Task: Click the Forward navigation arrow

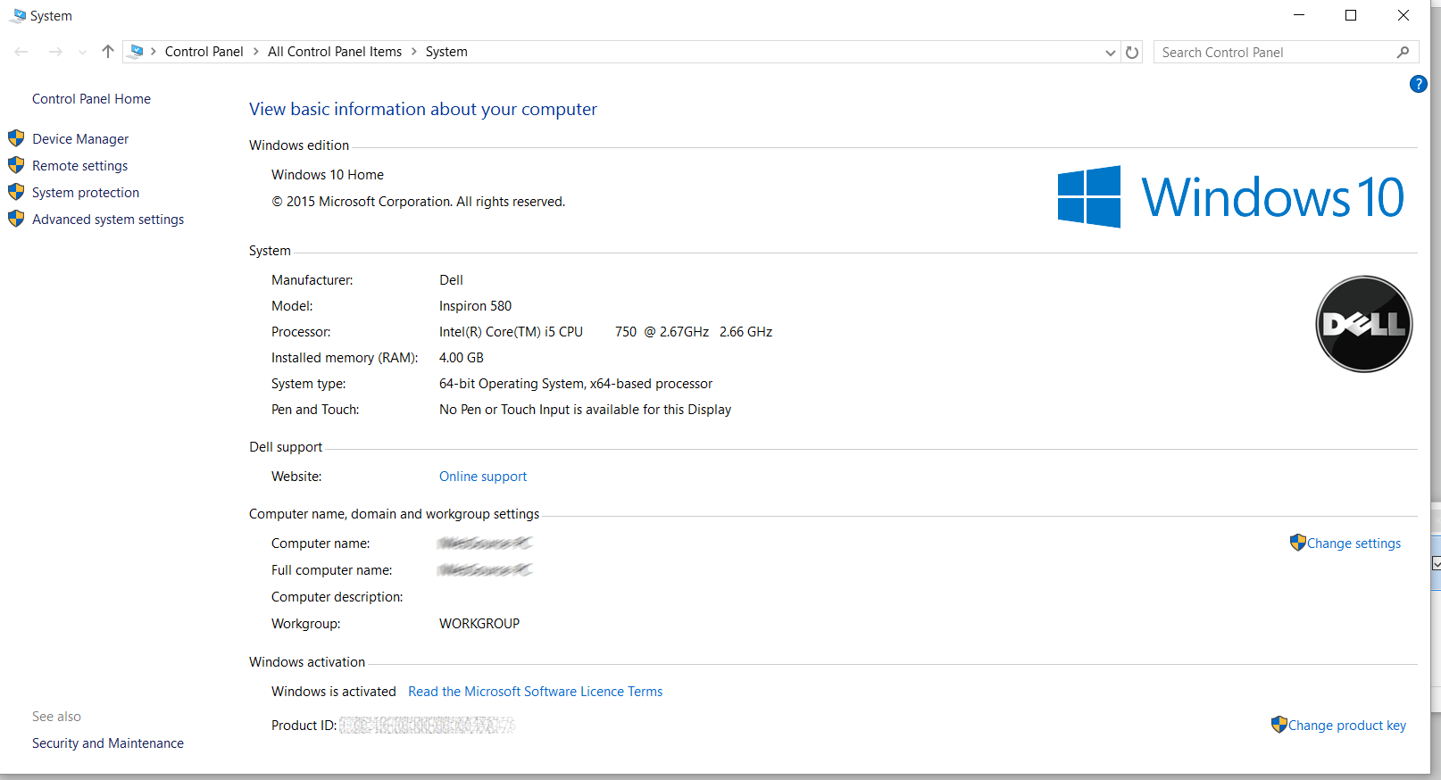Action: tap(55, 52)
